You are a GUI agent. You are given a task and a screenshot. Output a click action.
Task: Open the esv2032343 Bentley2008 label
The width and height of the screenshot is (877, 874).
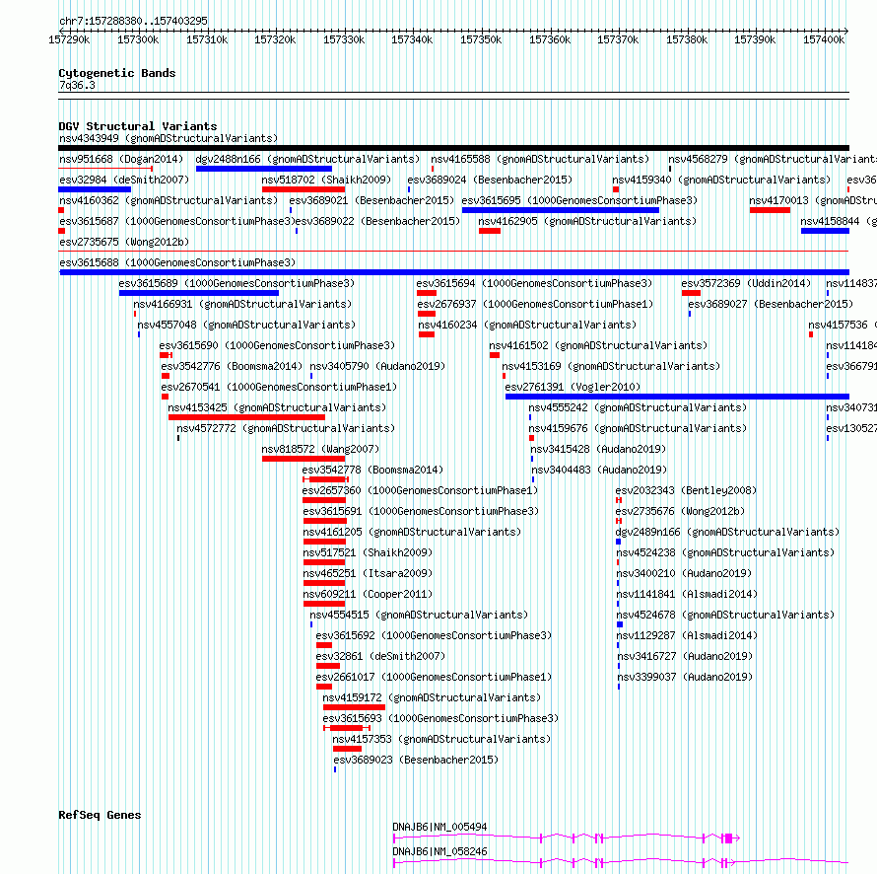tap(686, 490)
